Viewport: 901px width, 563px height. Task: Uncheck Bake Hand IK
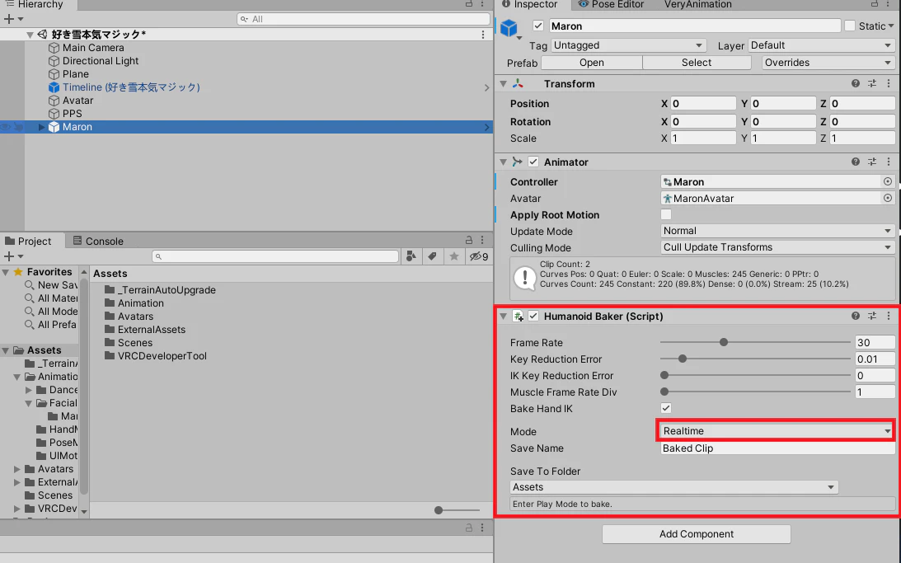point(666,409)
